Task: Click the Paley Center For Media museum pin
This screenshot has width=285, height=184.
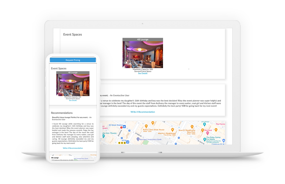Action: [205, 139]
